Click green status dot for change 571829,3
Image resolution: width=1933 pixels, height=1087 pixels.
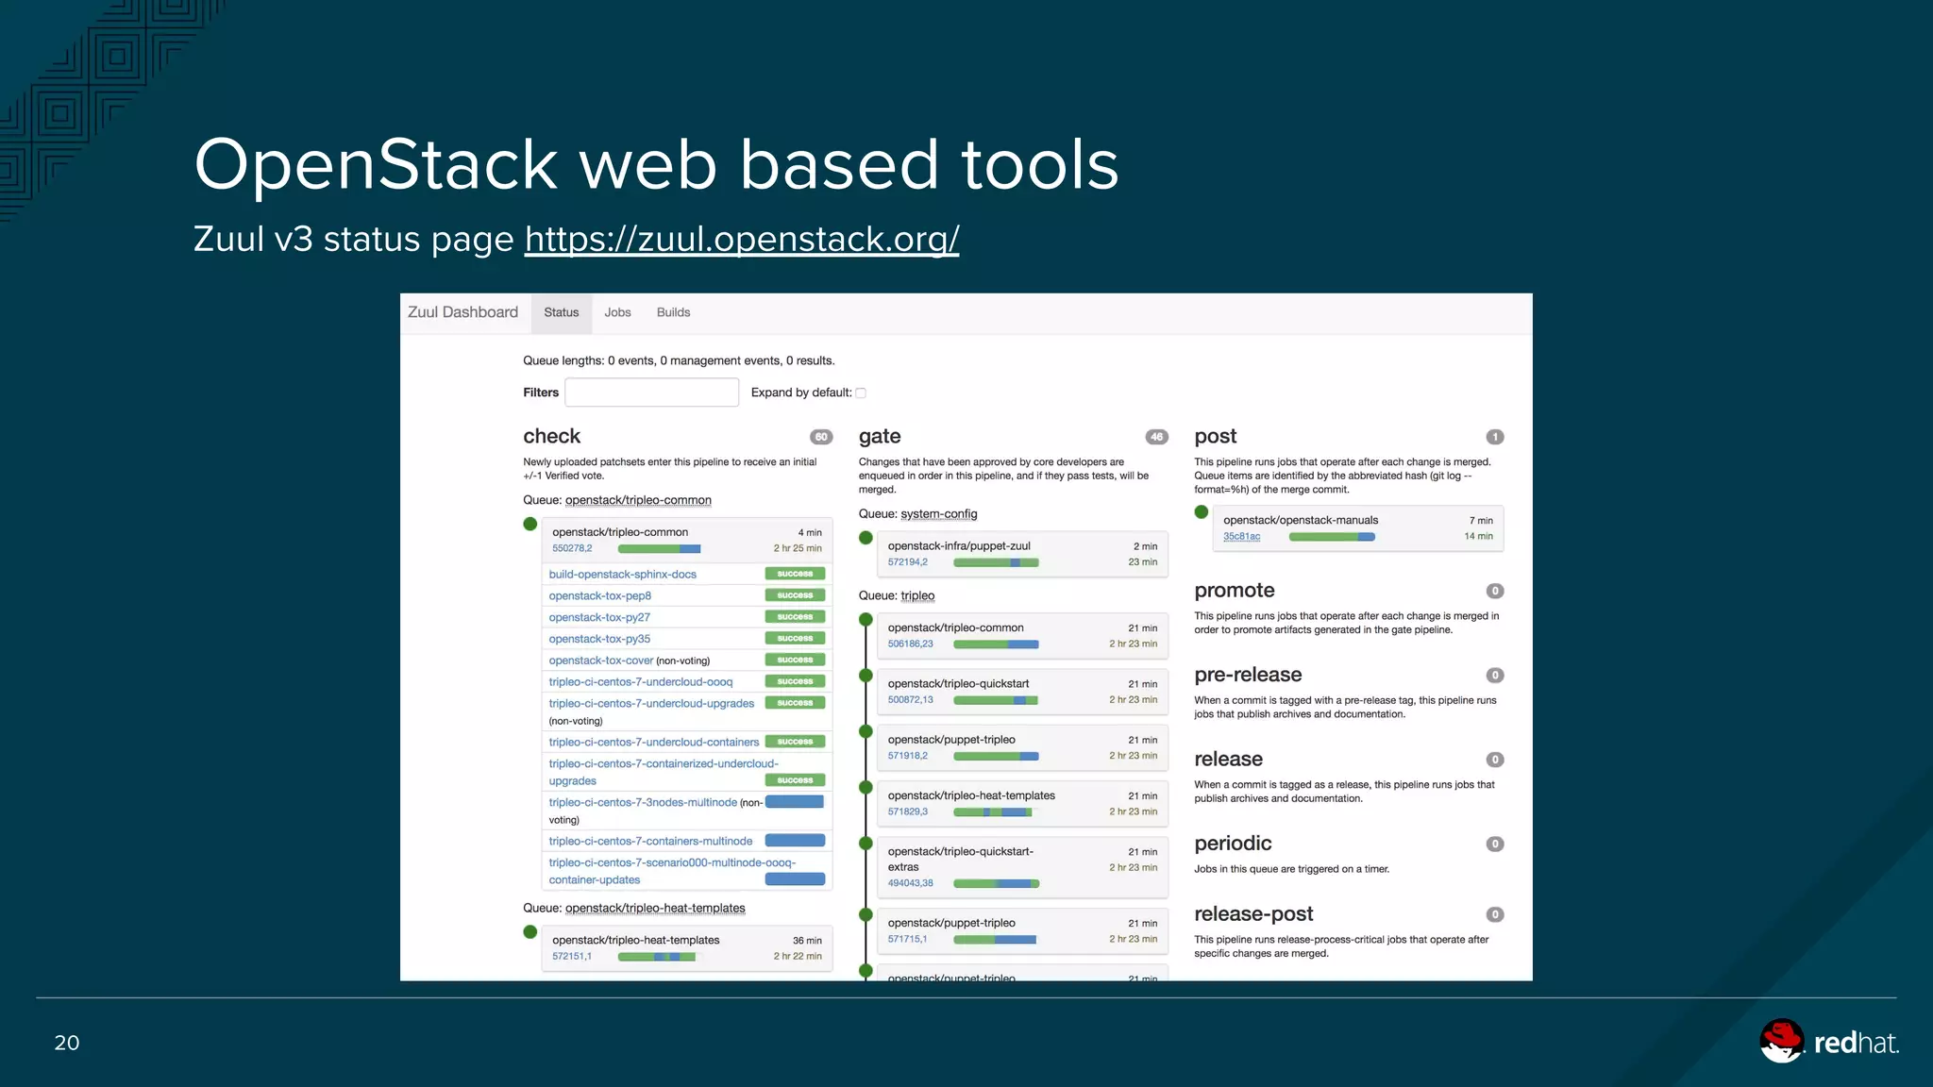pyautogui.click(x=866, y=788)
